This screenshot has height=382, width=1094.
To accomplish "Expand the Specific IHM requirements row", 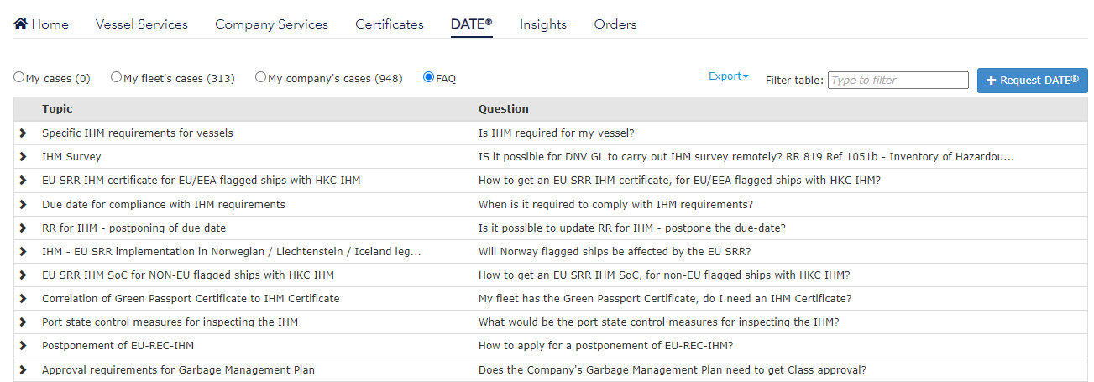I will (x=24, y=133).
